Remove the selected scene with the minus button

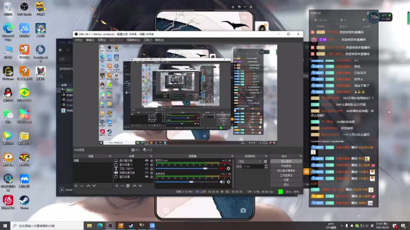pyautogui.click(x=81, y=186)
